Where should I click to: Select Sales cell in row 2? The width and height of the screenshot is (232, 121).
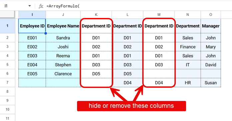[x=188, y=38]
